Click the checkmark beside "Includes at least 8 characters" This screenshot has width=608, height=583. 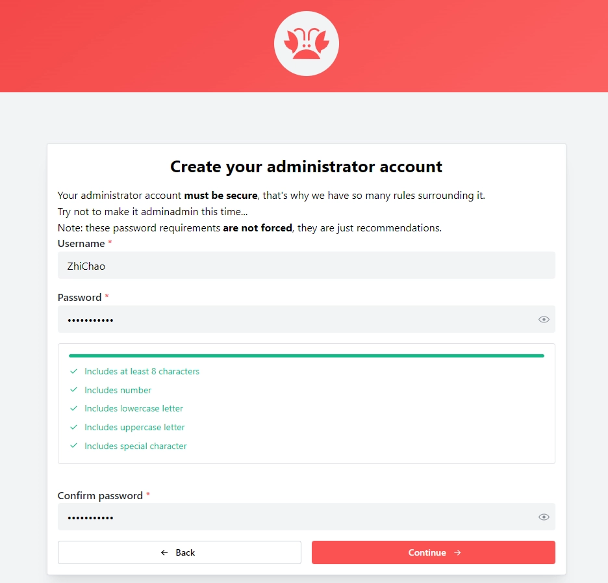coord(73,372)
